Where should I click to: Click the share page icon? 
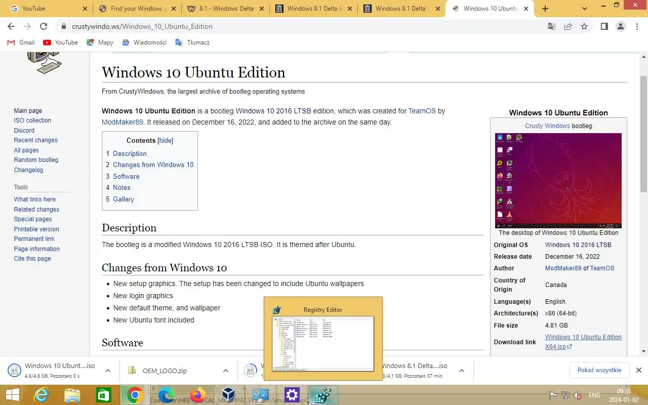tap(568, 26)
